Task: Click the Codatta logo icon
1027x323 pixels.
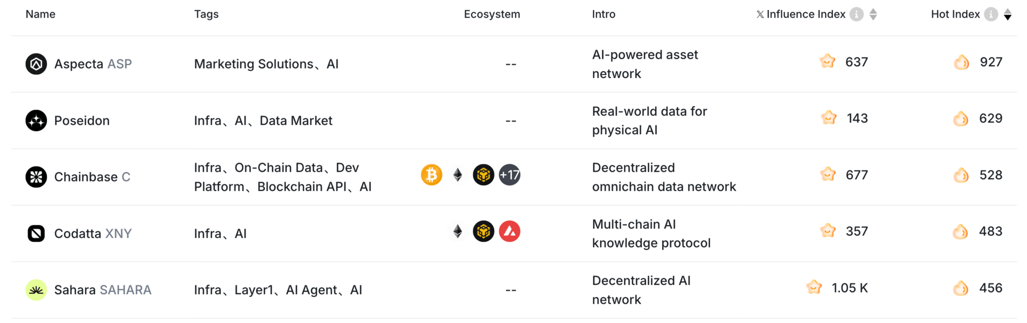Action: tap(36, 234)
